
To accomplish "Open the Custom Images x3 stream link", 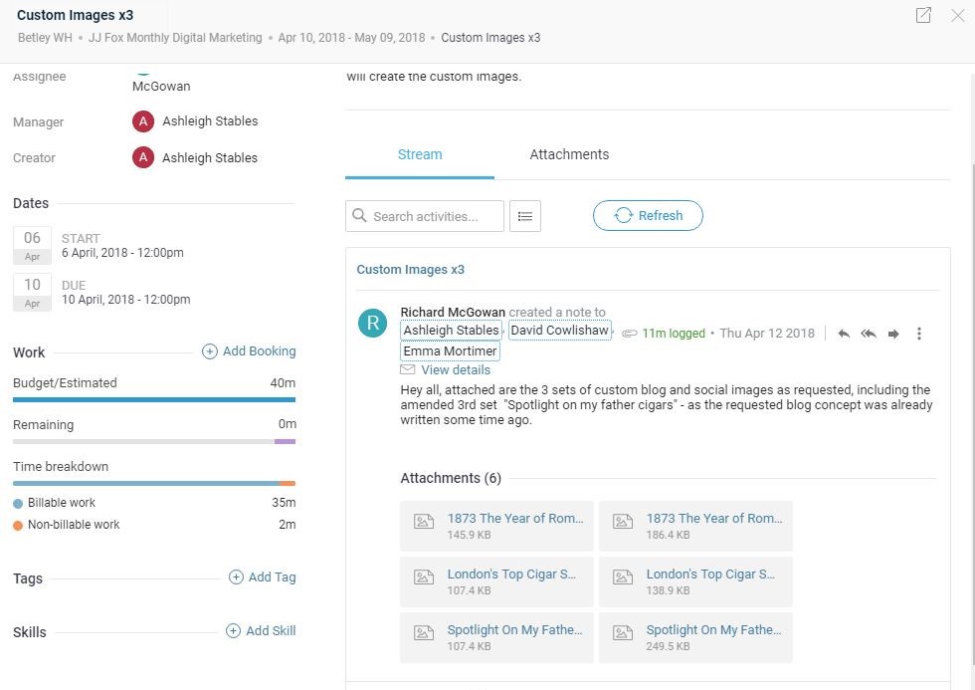I will pyautogui.click(x=410, y=270).
